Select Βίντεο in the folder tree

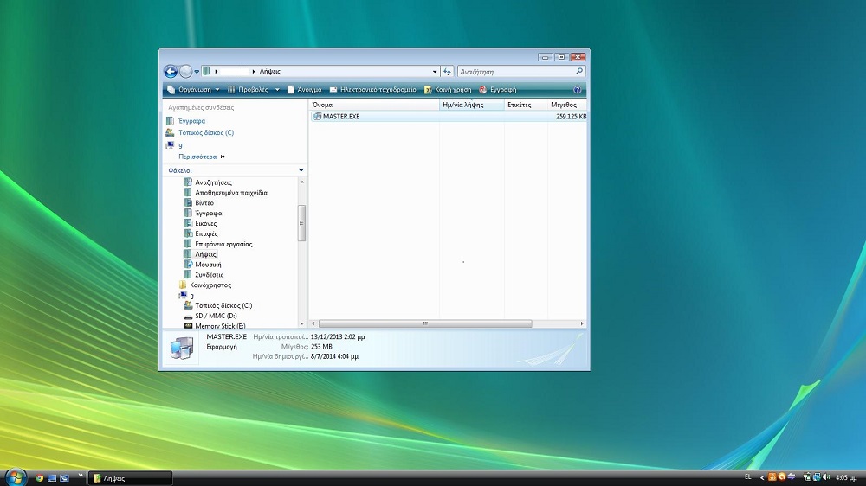point(204,203)
